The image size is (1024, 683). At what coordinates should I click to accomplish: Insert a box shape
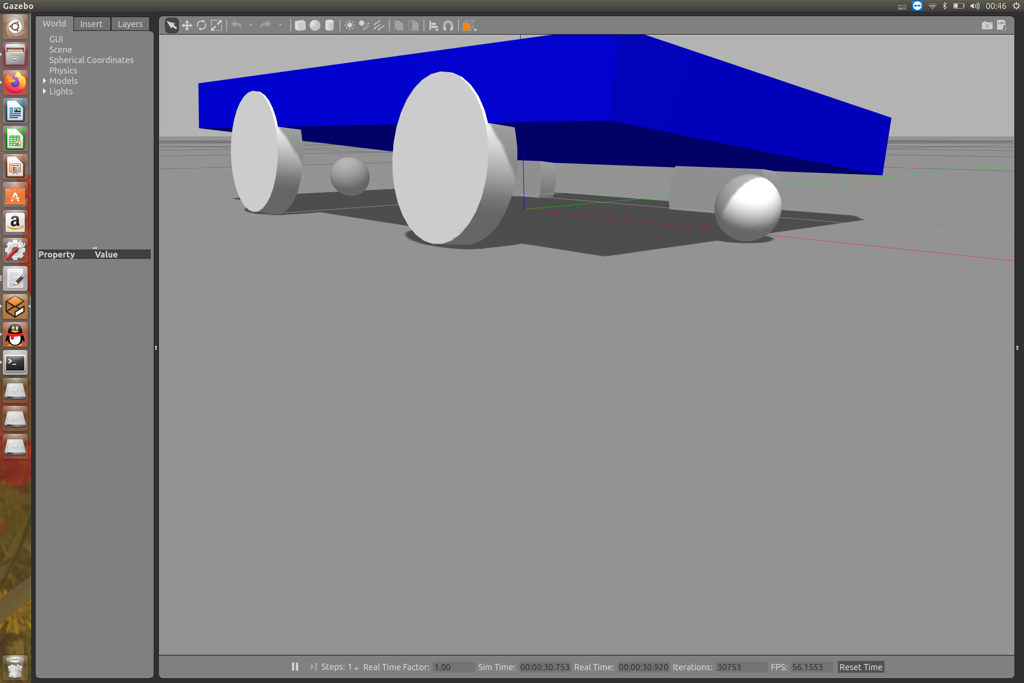(x=300, y=26)
